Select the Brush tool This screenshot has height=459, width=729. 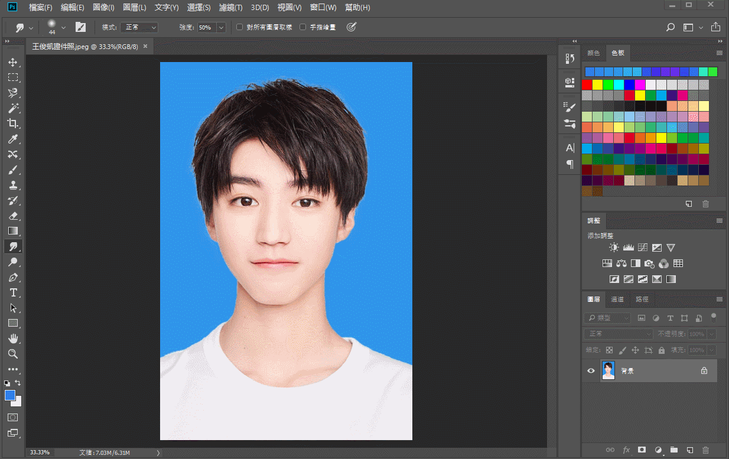[12, 170]
